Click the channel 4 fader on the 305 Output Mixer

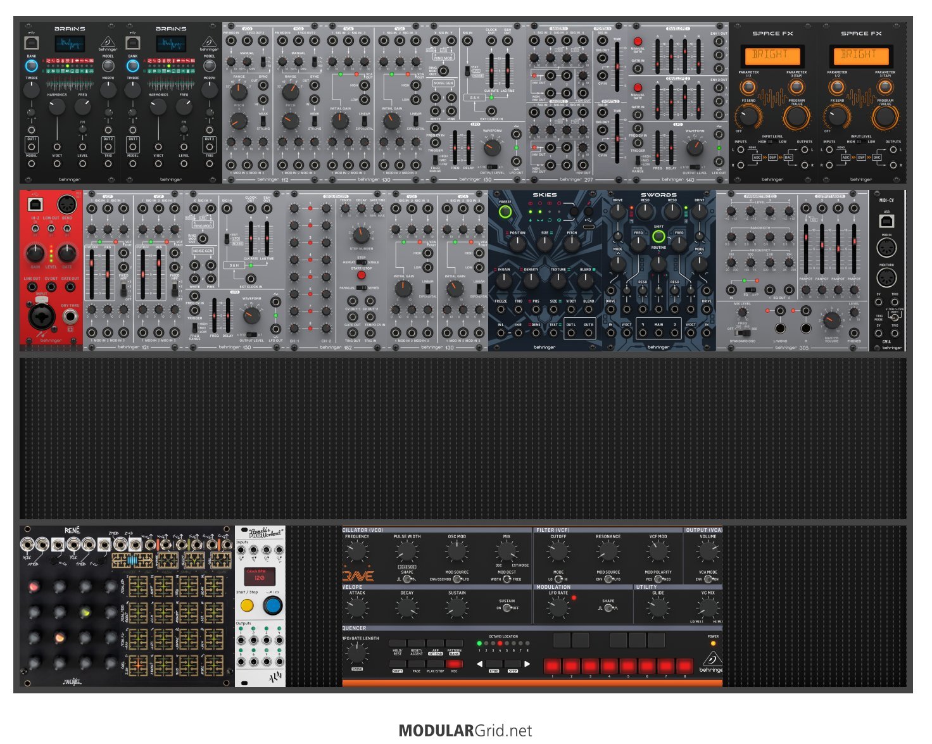[x=854, y=248]
